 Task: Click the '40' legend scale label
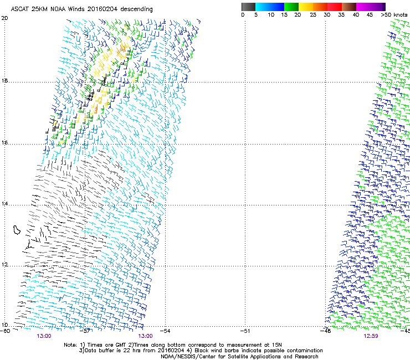(x=356, y=15)
